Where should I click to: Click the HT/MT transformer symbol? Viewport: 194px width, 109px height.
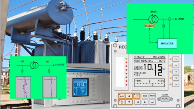click(x=153, y=19)
